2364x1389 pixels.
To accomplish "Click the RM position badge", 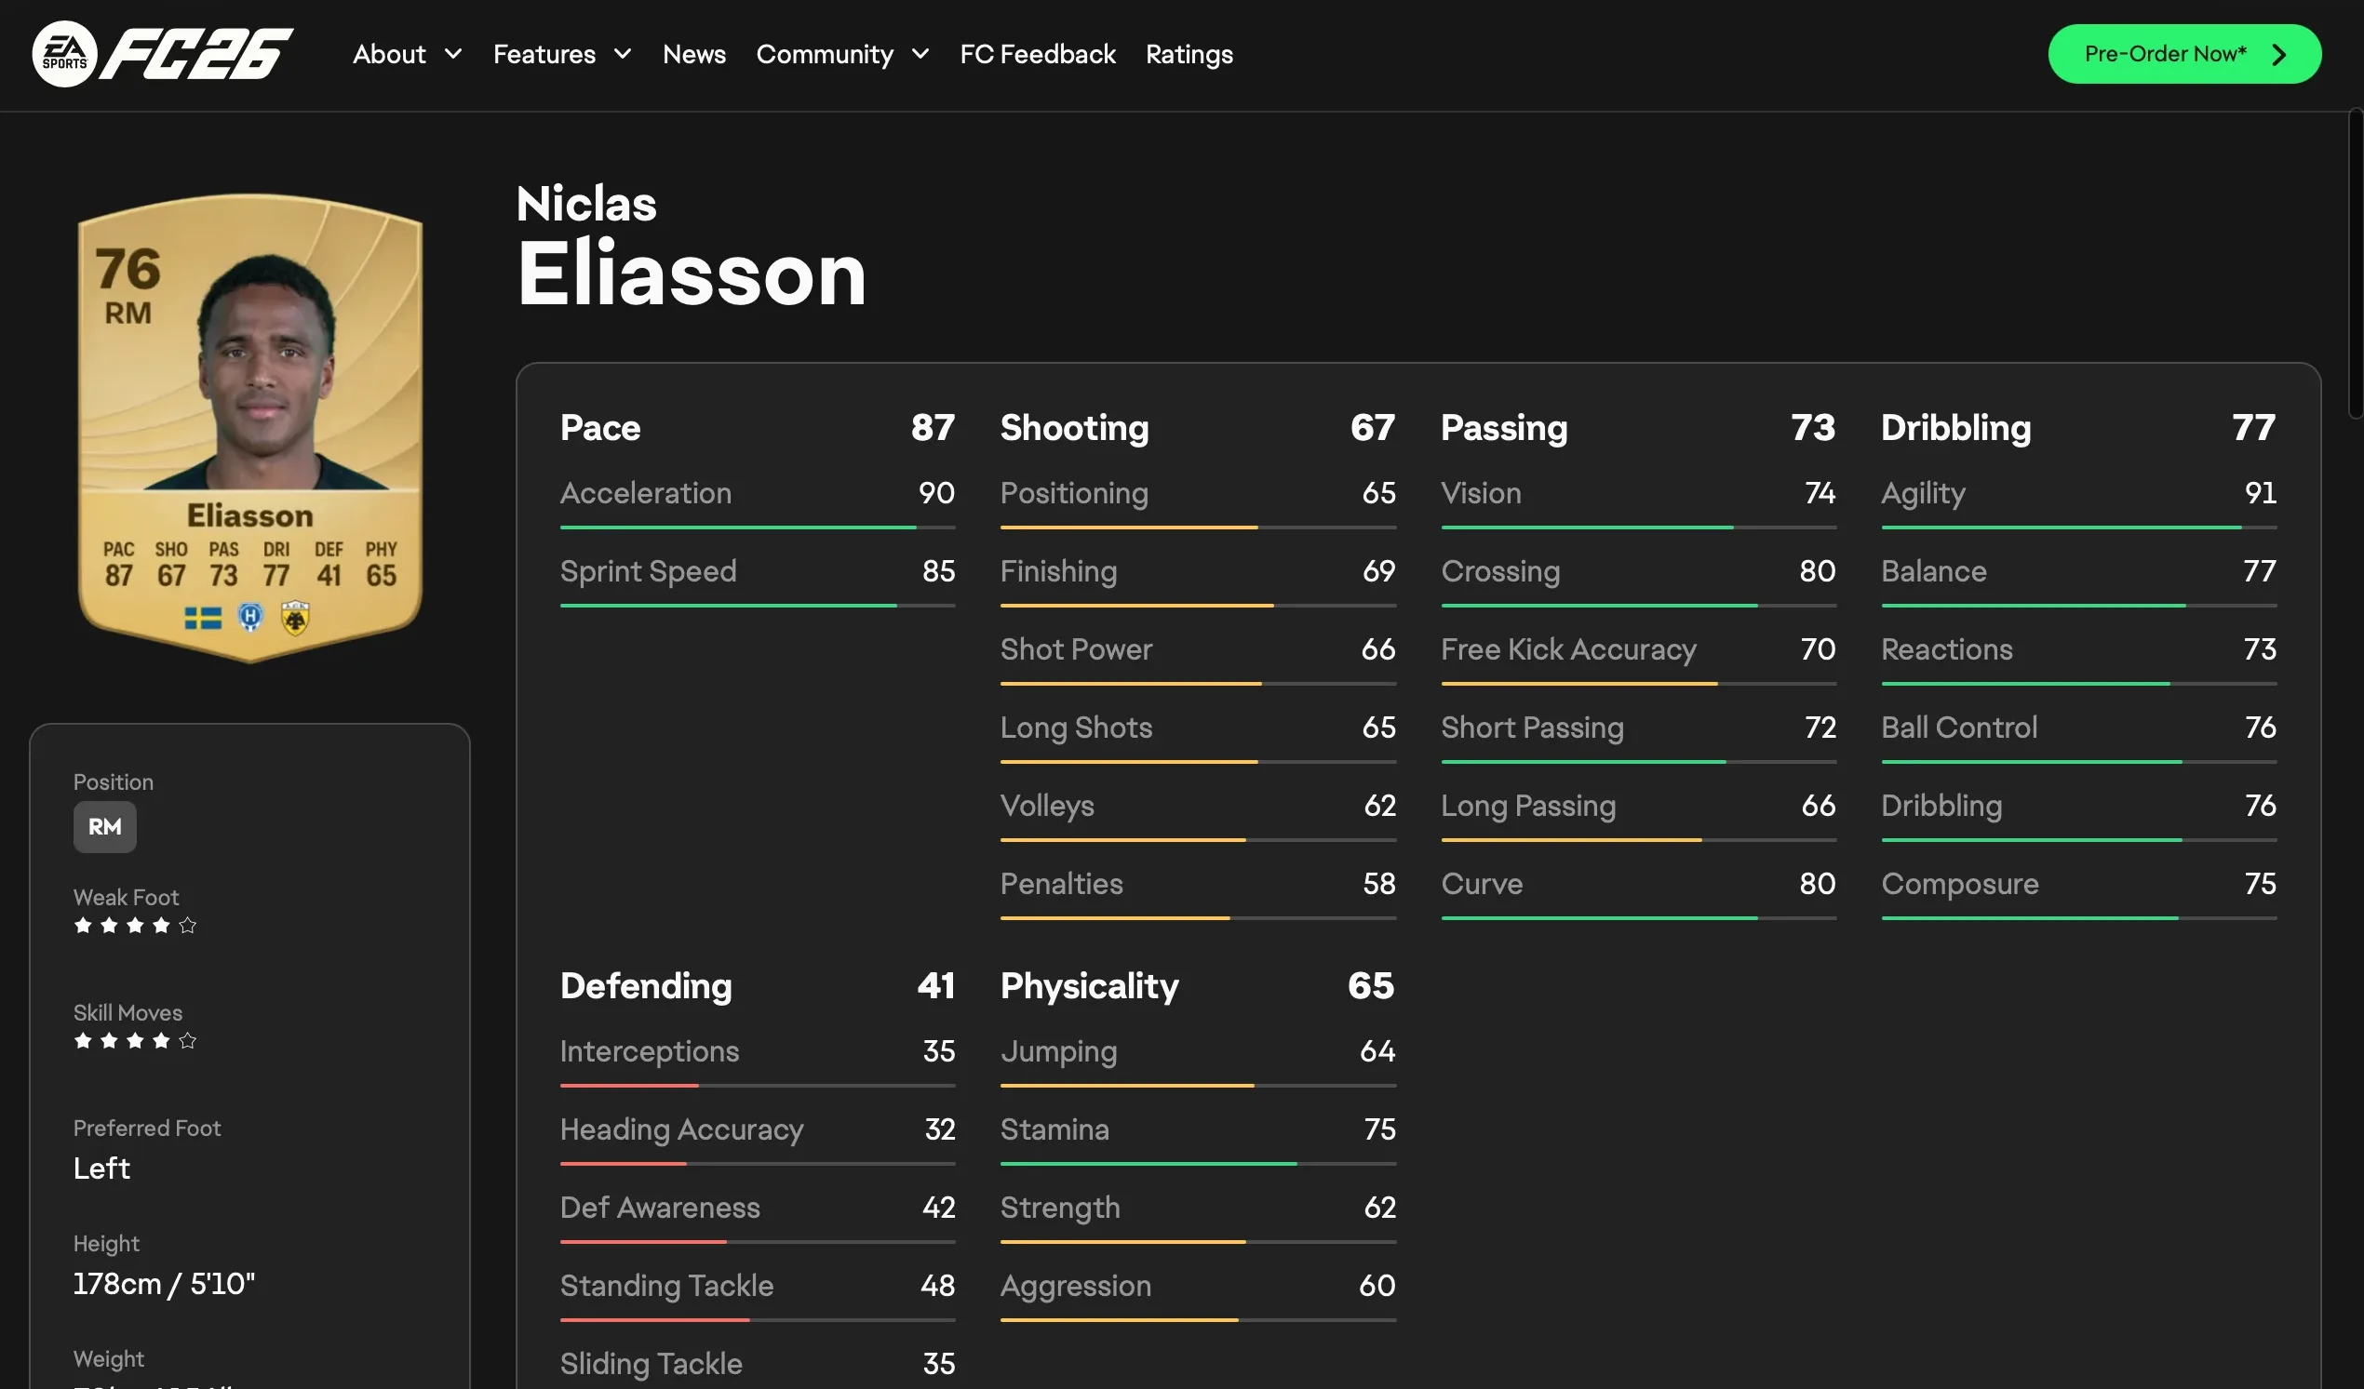I will click(x=105, y=826).
